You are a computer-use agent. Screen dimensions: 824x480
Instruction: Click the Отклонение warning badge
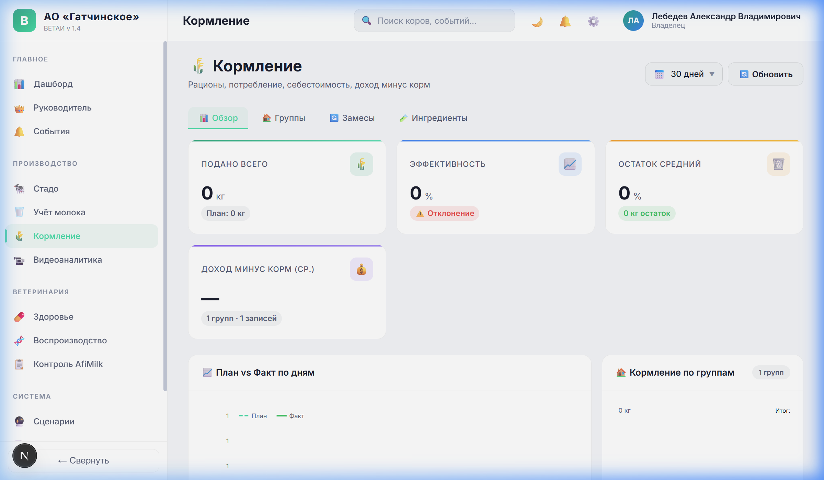444,213
